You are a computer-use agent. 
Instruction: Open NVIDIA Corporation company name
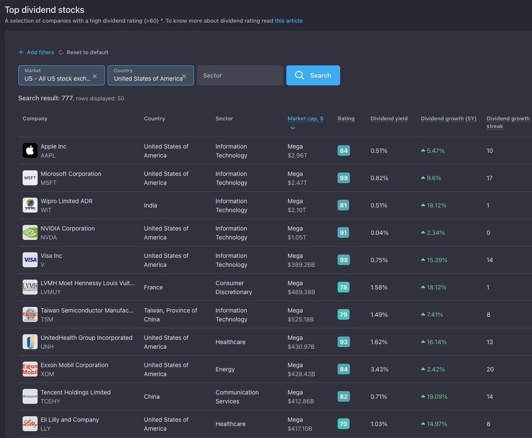(x=67, y=229)
